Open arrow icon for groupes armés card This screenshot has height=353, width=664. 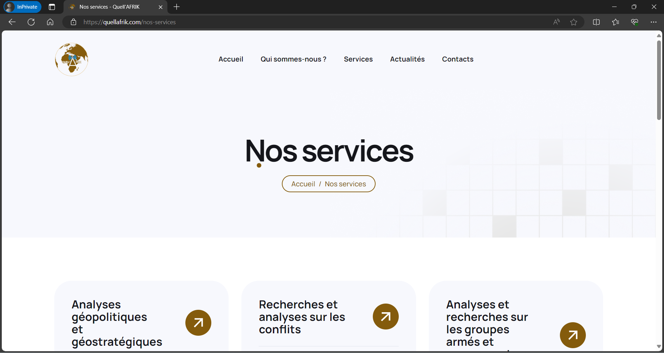[573, 335]
